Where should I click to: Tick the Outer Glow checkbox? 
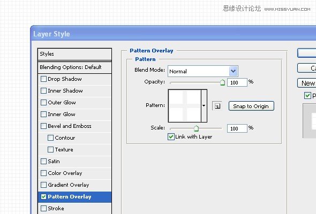click(x=43, y=103)
